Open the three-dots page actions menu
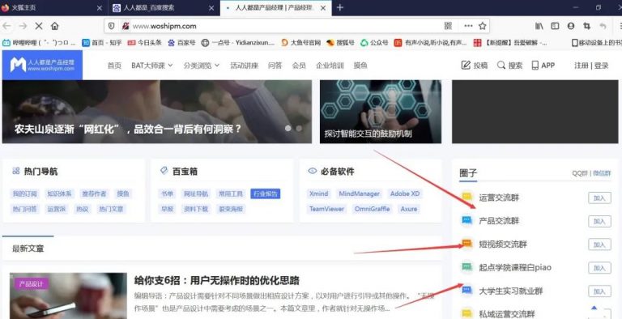Screen dimensions: 622x319 point(468,26)
